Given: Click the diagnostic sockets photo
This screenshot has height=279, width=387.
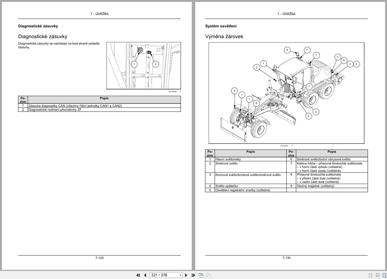Looking at the screenshot, I should coord(144,66).
